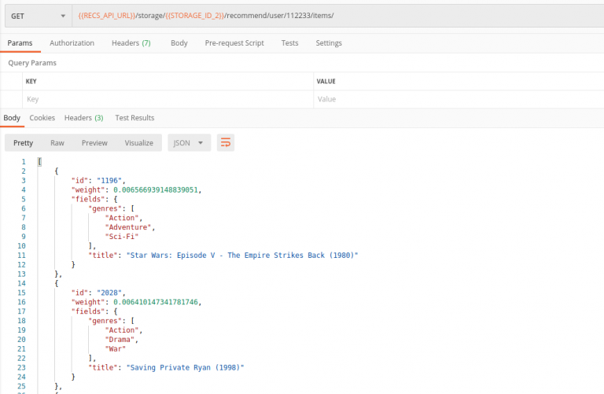
Task: Click line number 23 in the gutter
Action: click(21, 368)
